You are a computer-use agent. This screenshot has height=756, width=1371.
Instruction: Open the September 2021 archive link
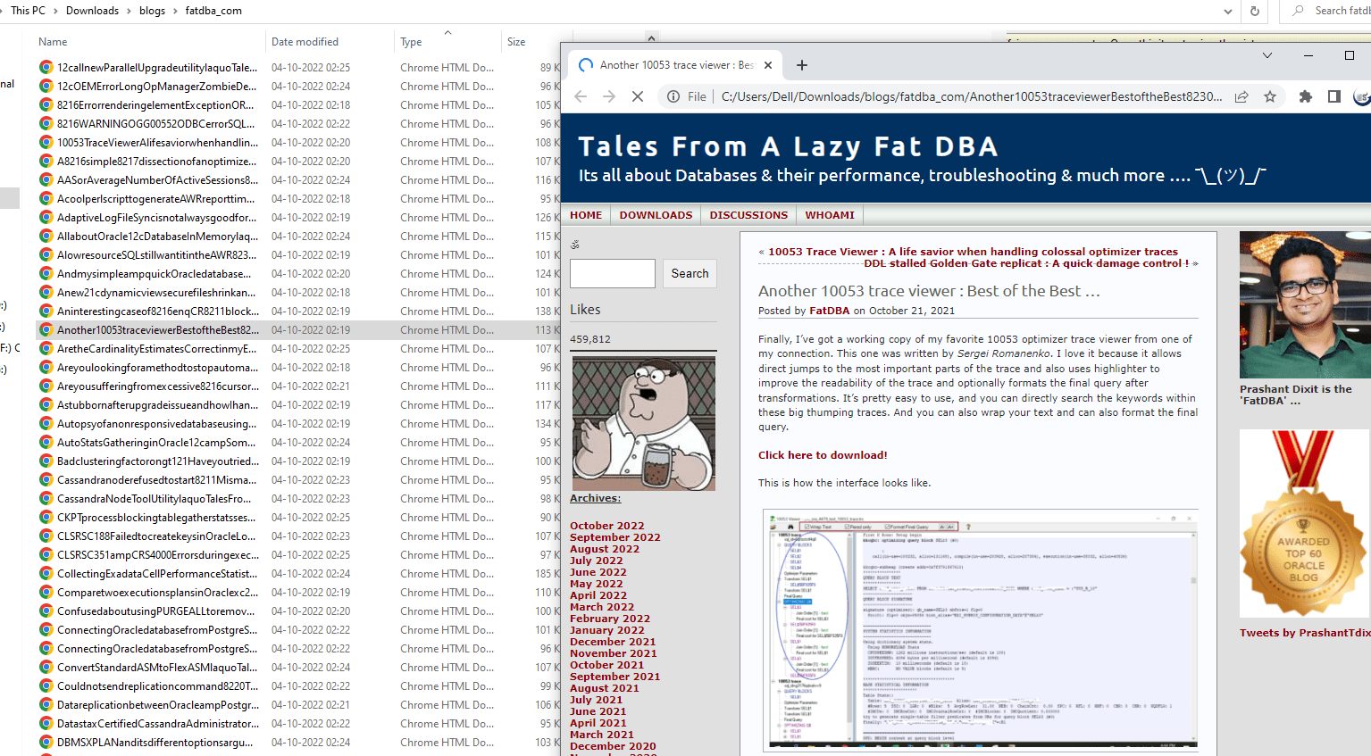615,677
